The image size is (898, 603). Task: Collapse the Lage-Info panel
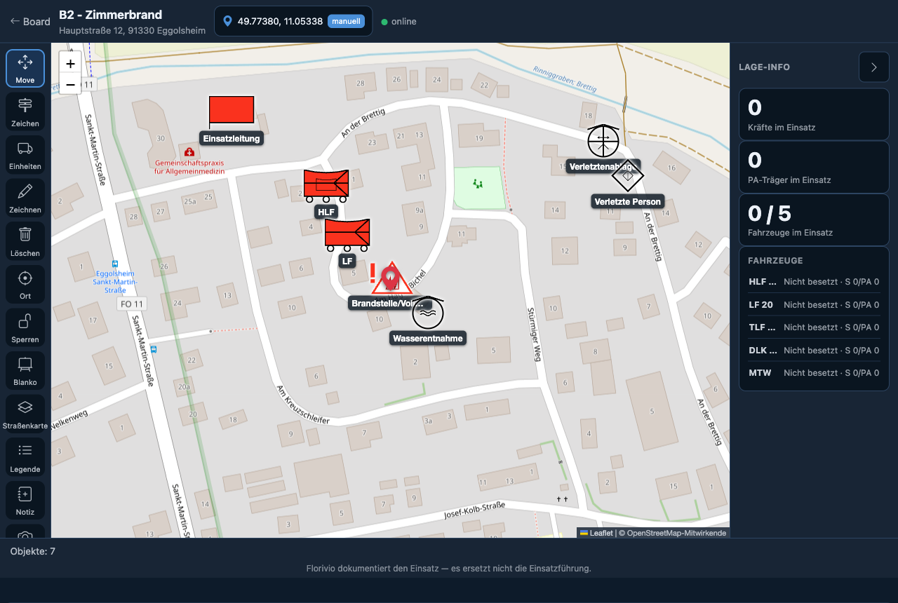coord(874,67)
